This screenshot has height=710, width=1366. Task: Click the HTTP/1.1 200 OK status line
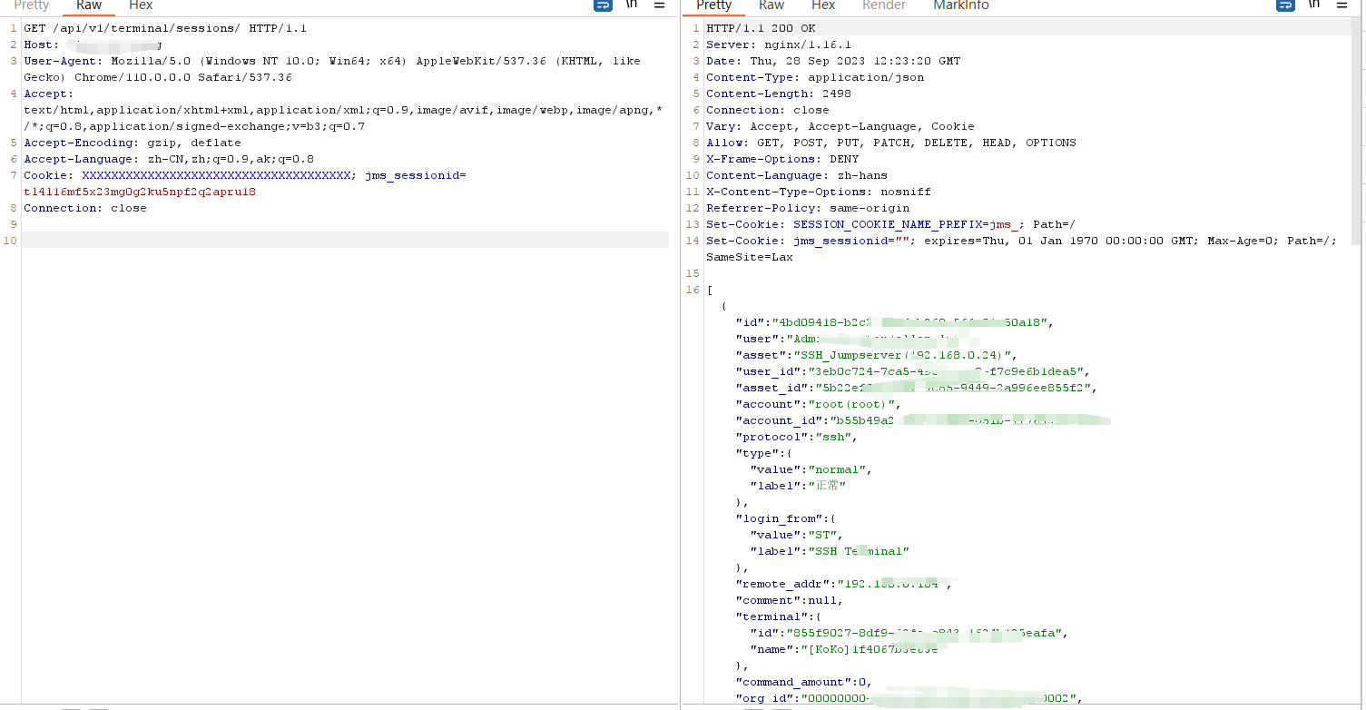click(761, 28)
